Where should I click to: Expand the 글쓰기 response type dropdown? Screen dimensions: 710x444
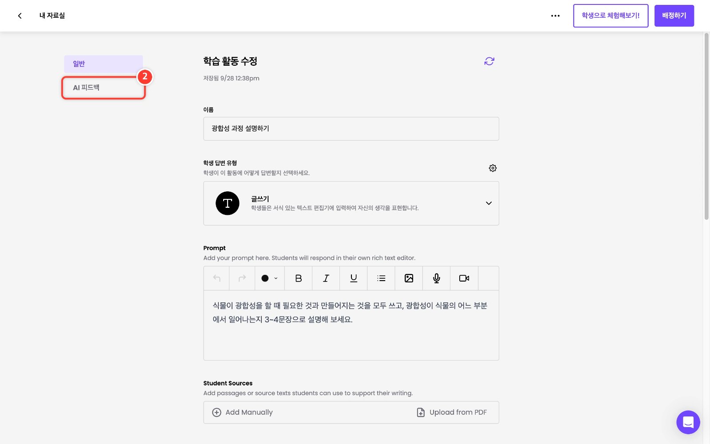[x=489, y=203]
